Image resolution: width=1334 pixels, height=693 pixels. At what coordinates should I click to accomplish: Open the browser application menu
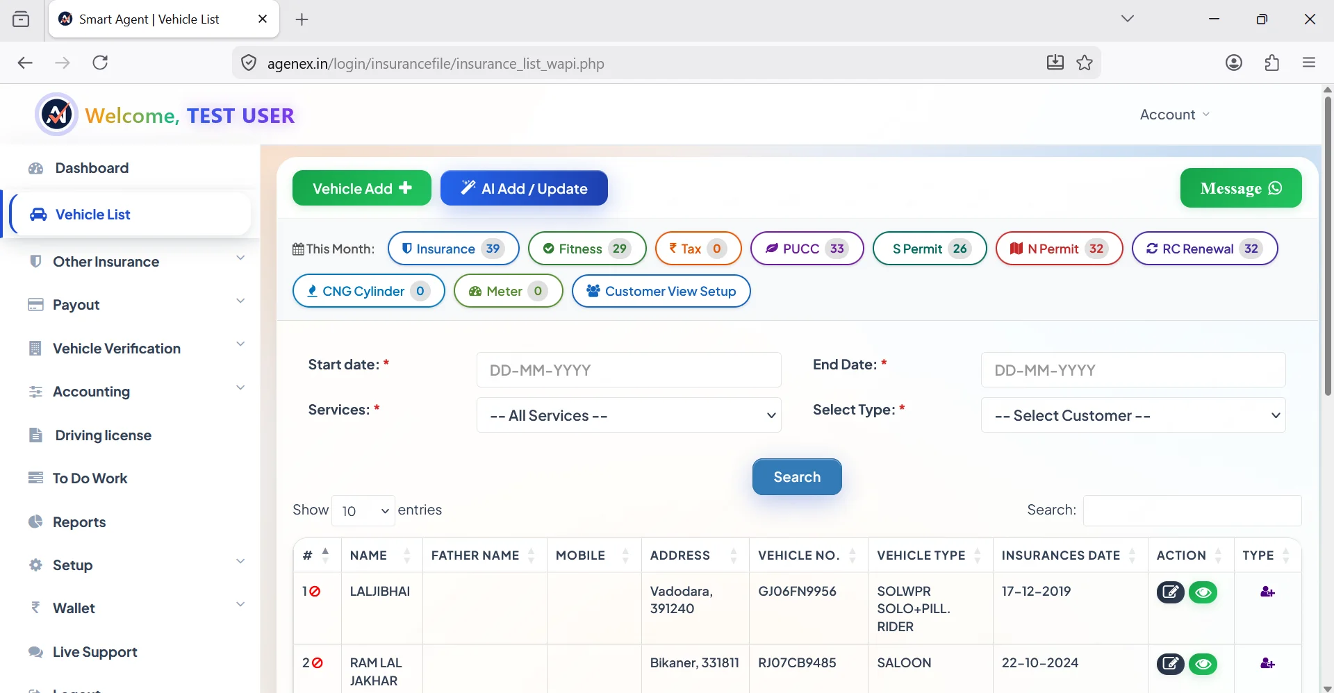(x=1310, y=63)
